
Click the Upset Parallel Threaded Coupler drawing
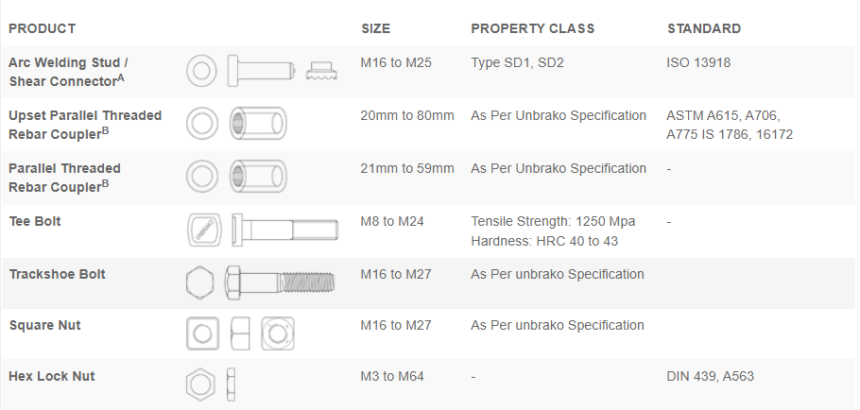tap(237, 124)
